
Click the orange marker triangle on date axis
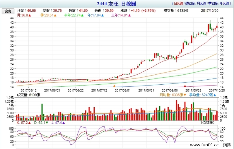[114, 86]
